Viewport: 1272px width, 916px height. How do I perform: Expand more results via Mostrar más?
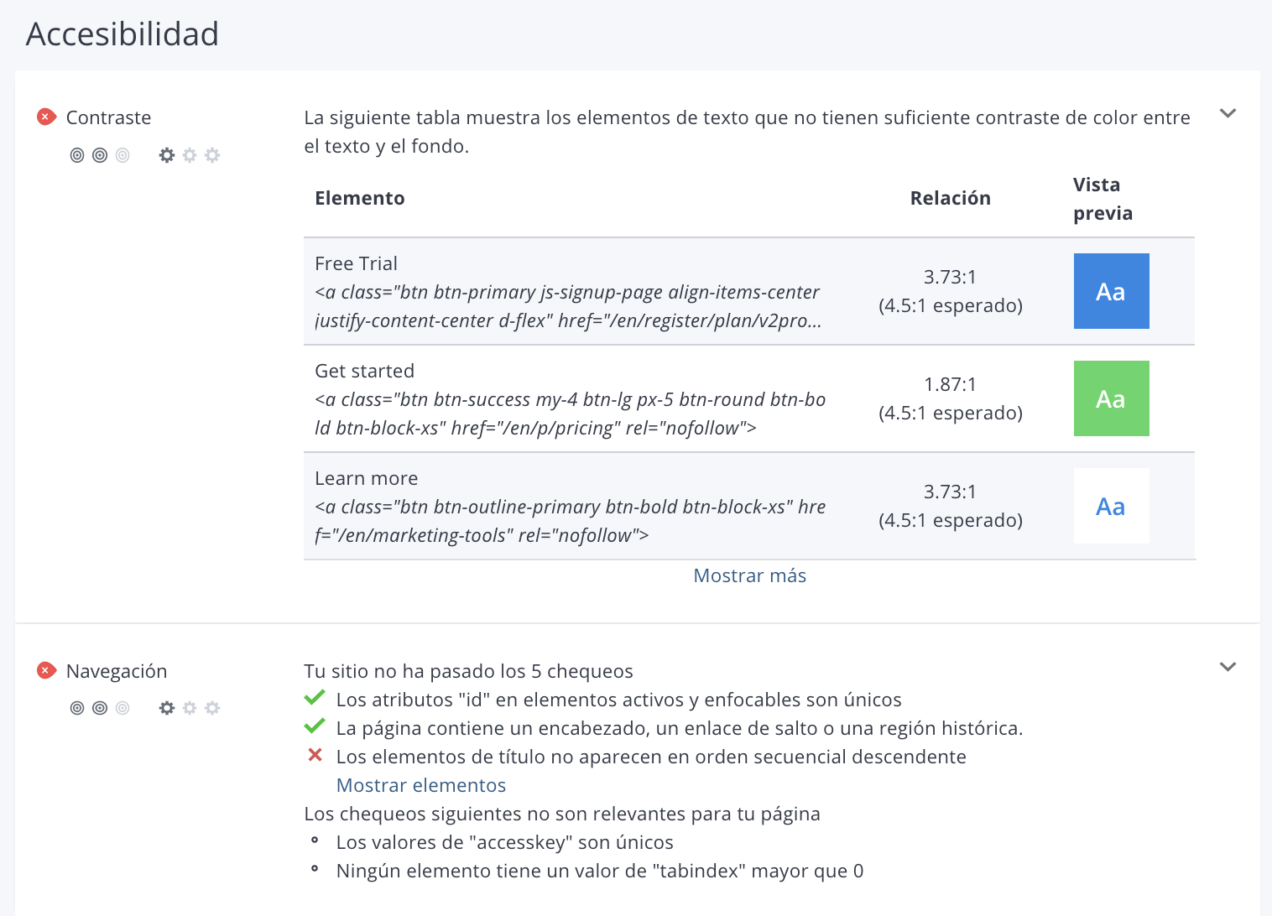point(749,575)
